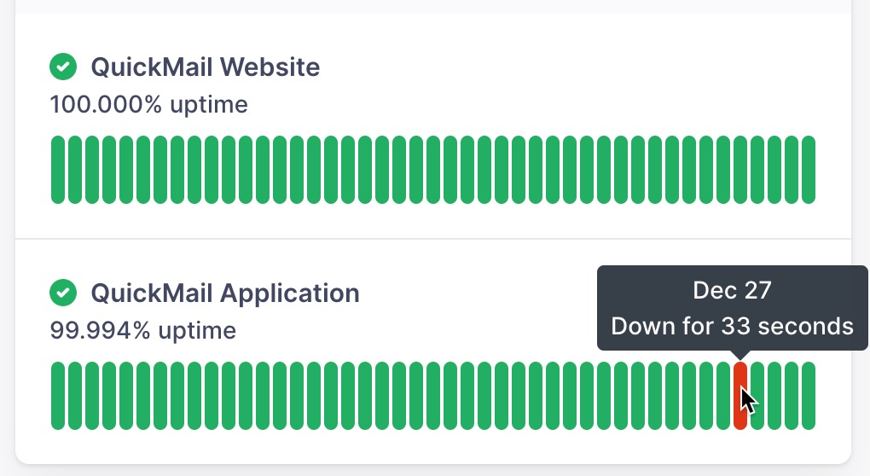The width and height of the screenshot is (870, 476).
Task: Select the rightmost bar in QuickMail Website chart
Action: (809, 170)
